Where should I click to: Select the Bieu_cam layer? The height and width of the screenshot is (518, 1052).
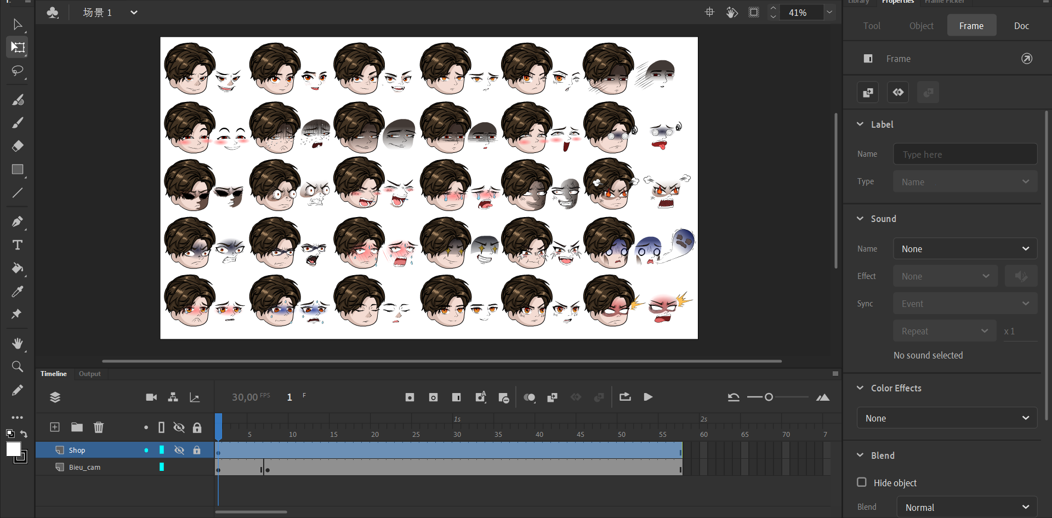85,467
